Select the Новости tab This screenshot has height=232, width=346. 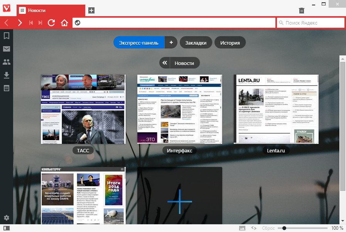[x=51, y=10]
